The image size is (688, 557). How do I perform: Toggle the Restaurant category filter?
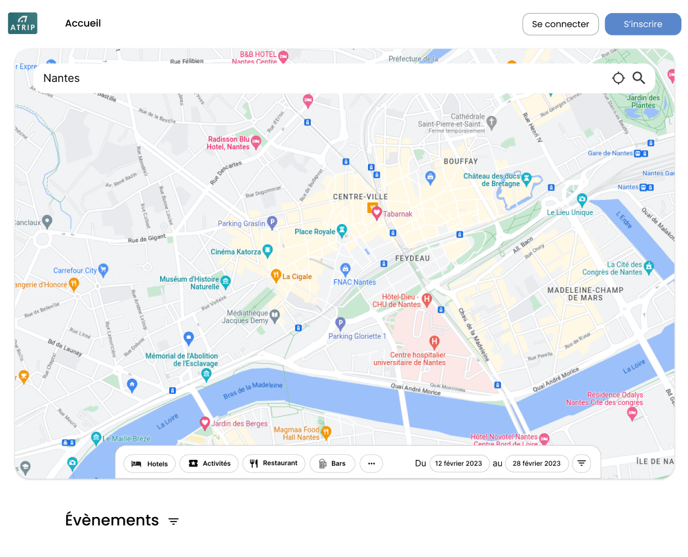point(273,463)
